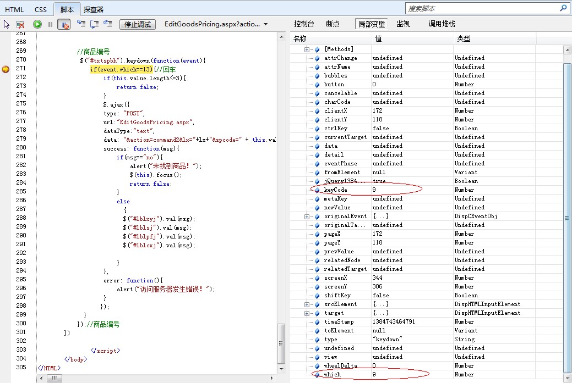Click the variable icon beside wheelDelta

coord(317,366)
